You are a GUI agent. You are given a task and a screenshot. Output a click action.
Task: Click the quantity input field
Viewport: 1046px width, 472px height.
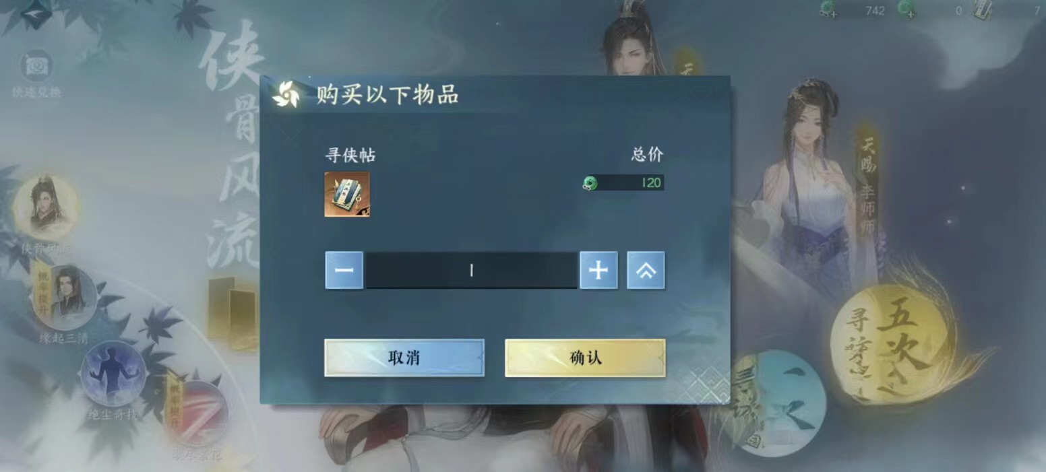[471, 270]
